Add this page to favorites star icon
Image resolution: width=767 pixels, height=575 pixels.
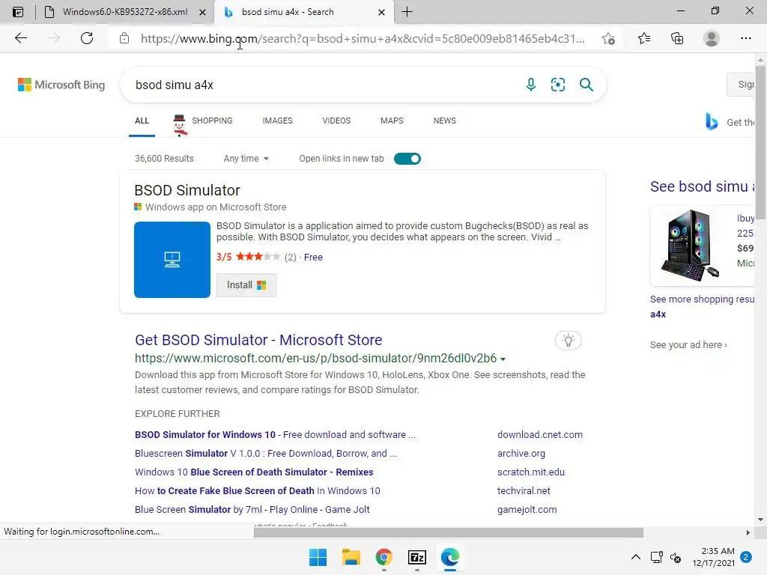(x=608, y=39)
